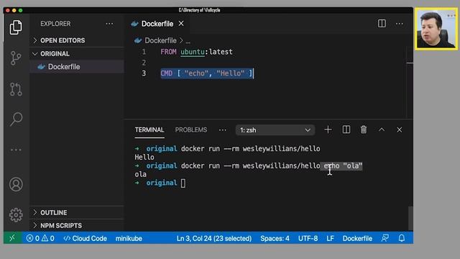Open the Accounts menu
The height and width of the screenshot is (259, 460).
(16, 184)
